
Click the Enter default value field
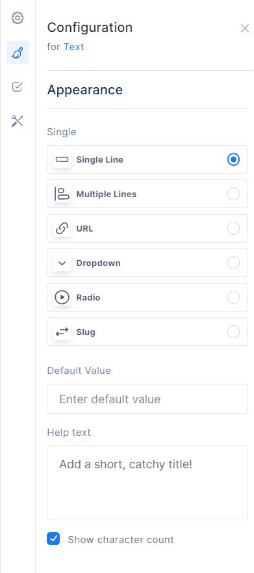(147, 399)
